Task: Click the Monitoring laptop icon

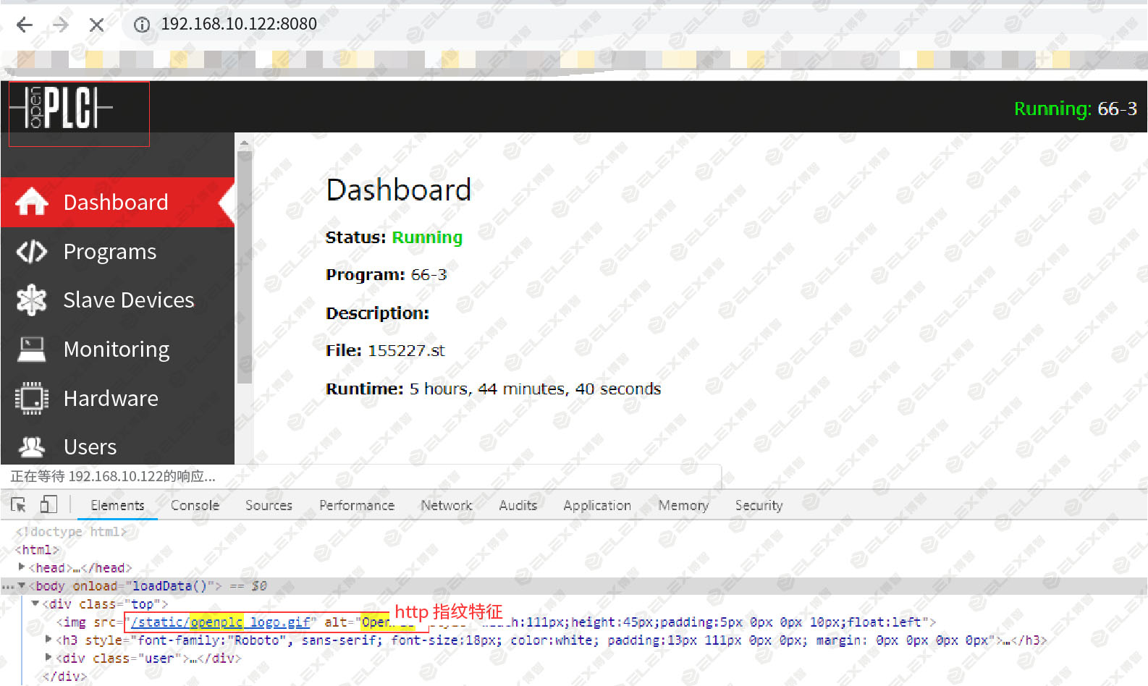Action: (x=32, y=349)
